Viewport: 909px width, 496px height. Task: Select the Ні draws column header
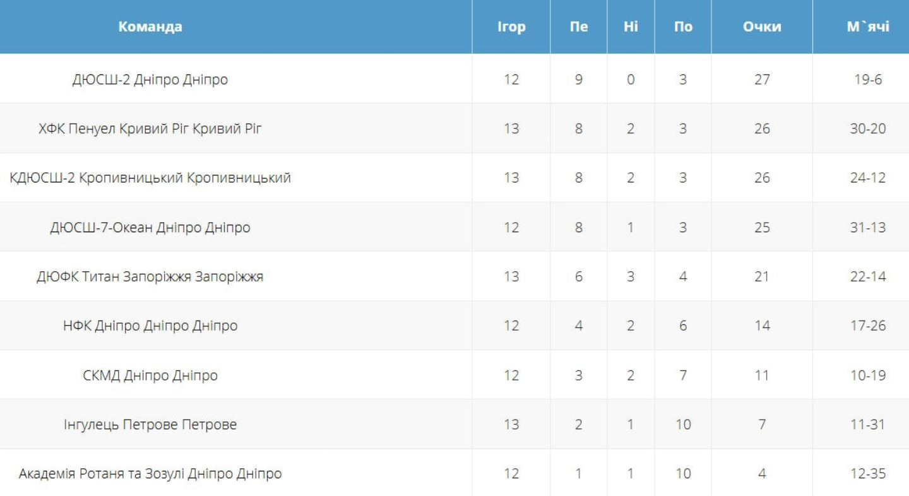(631, 27)
